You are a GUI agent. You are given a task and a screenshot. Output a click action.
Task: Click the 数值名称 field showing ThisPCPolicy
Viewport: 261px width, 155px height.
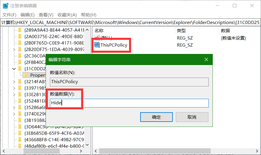[129, 82]
